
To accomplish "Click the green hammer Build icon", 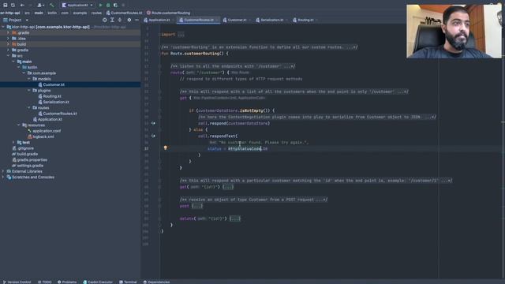I will pyautogui.click(x=52, y=6).
